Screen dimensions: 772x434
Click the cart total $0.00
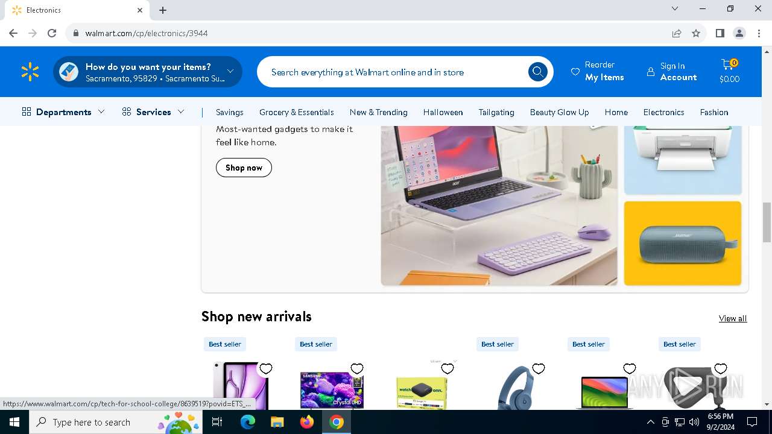(729, 79)
